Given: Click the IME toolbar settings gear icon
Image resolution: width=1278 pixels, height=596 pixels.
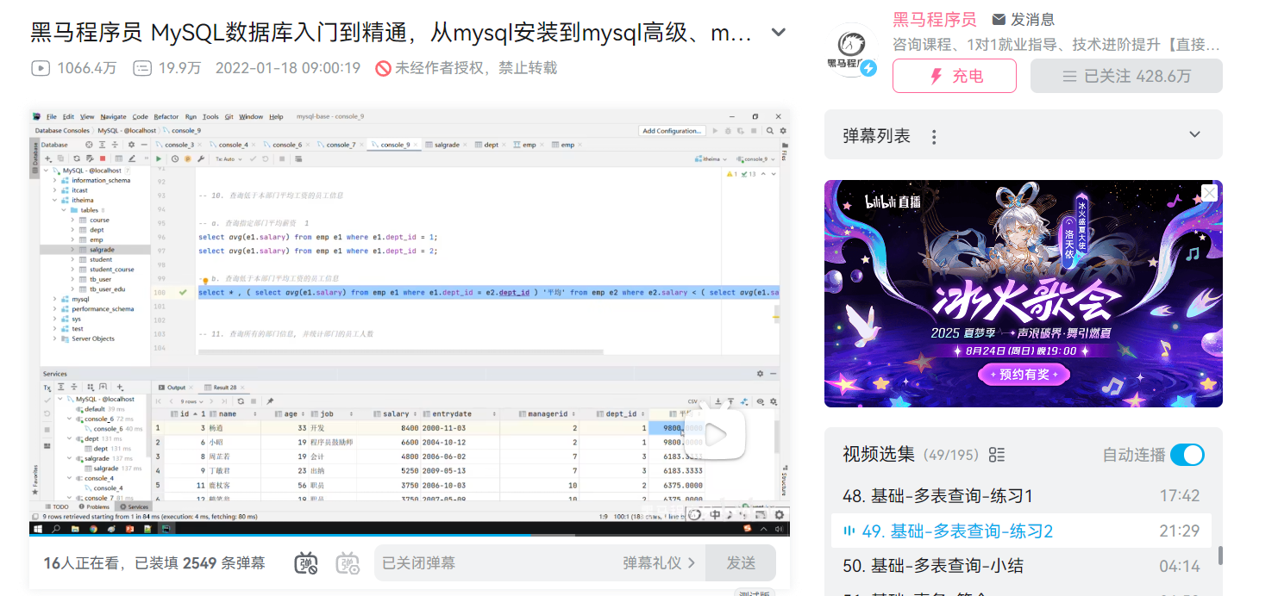Looking at the screenshot, I should pyautogui.click(x=779, y=515).
